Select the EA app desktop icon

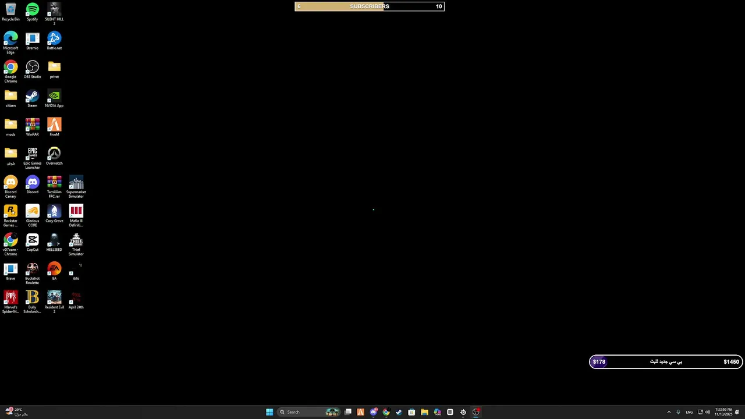[54, 272]
